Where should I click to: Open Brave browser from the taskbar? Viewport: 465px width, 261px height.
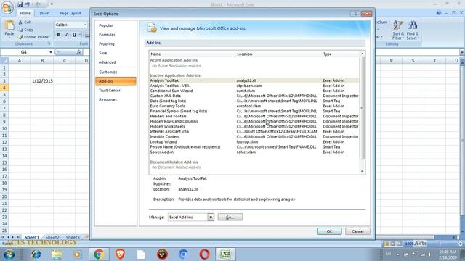click(x=120, y=254)
